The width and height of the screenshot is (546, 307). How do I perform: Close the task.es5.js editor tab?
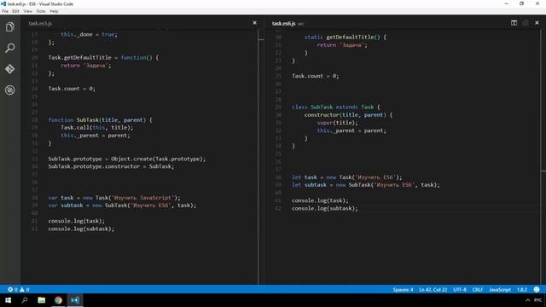[x=254, y=23]
